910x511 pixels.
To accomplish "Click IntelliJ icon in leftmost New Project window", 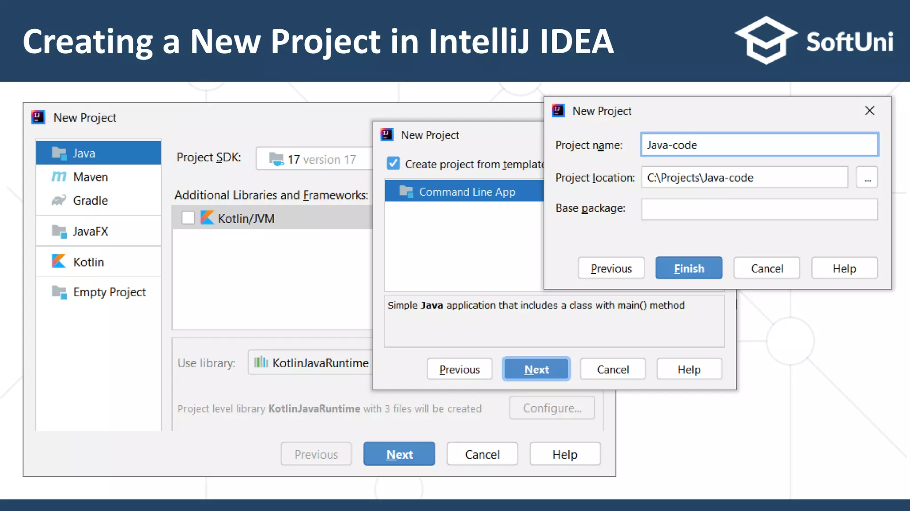I will pos(39,118).
